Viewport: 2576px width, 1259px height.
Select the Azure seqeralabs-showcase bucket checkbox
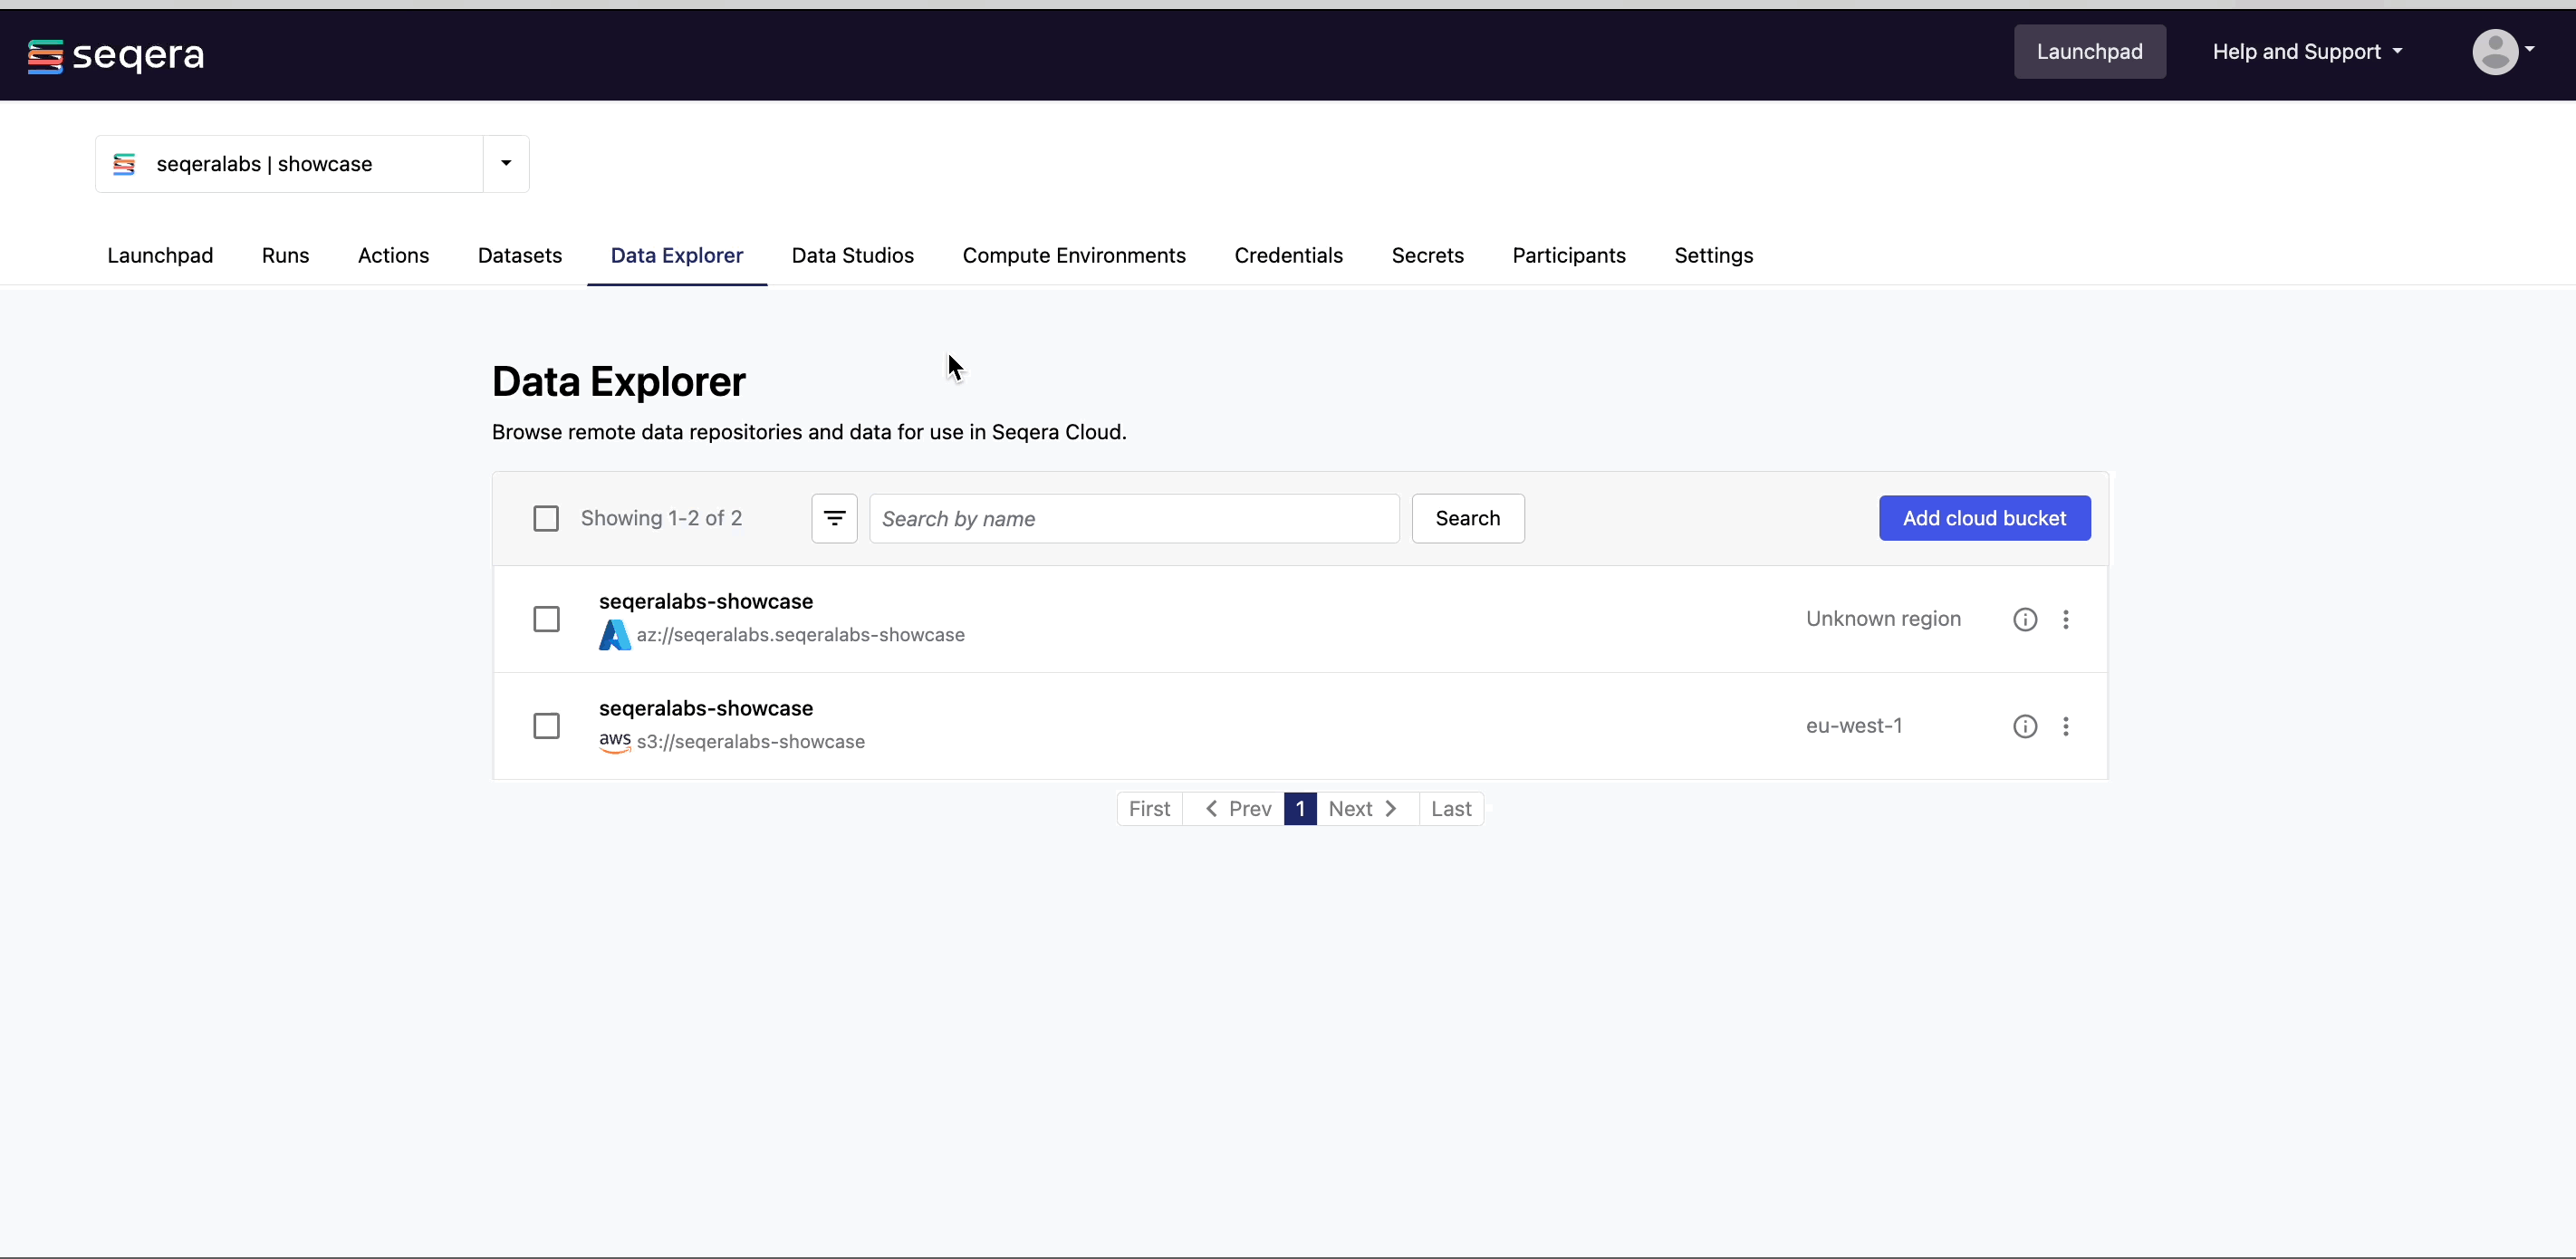pos(546,618)
